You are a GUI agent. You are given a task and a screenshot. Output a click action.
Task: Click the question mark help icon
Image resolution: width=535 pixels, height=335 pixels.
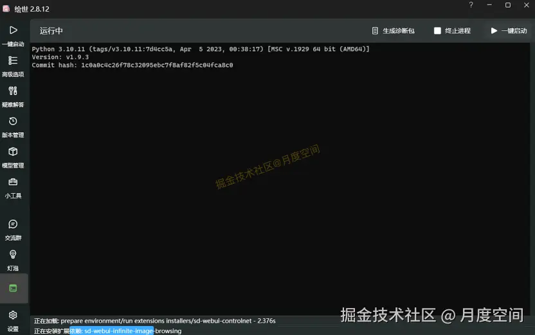click(x=471, y=4)
